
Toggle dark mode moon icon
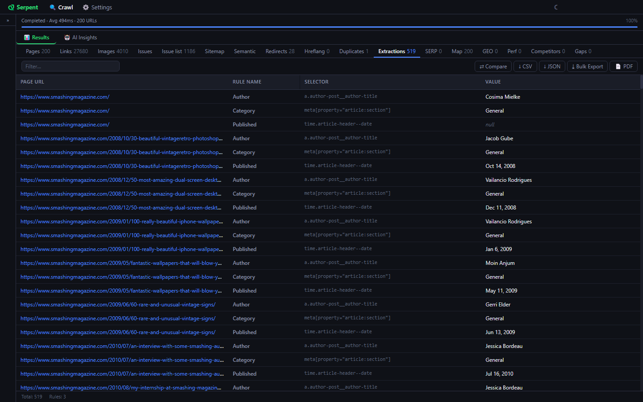coord(556,7)
